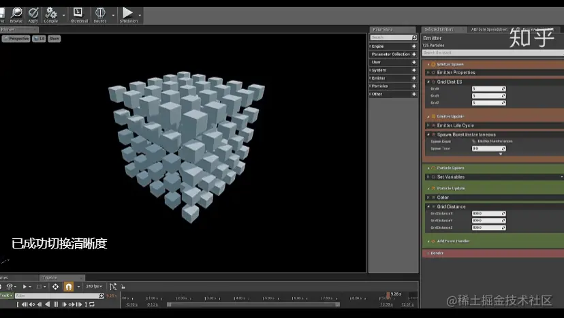Open the Compile options dropdown arrow
The image size is (564, 318).
pyautogui.click(x=63, y=16)
